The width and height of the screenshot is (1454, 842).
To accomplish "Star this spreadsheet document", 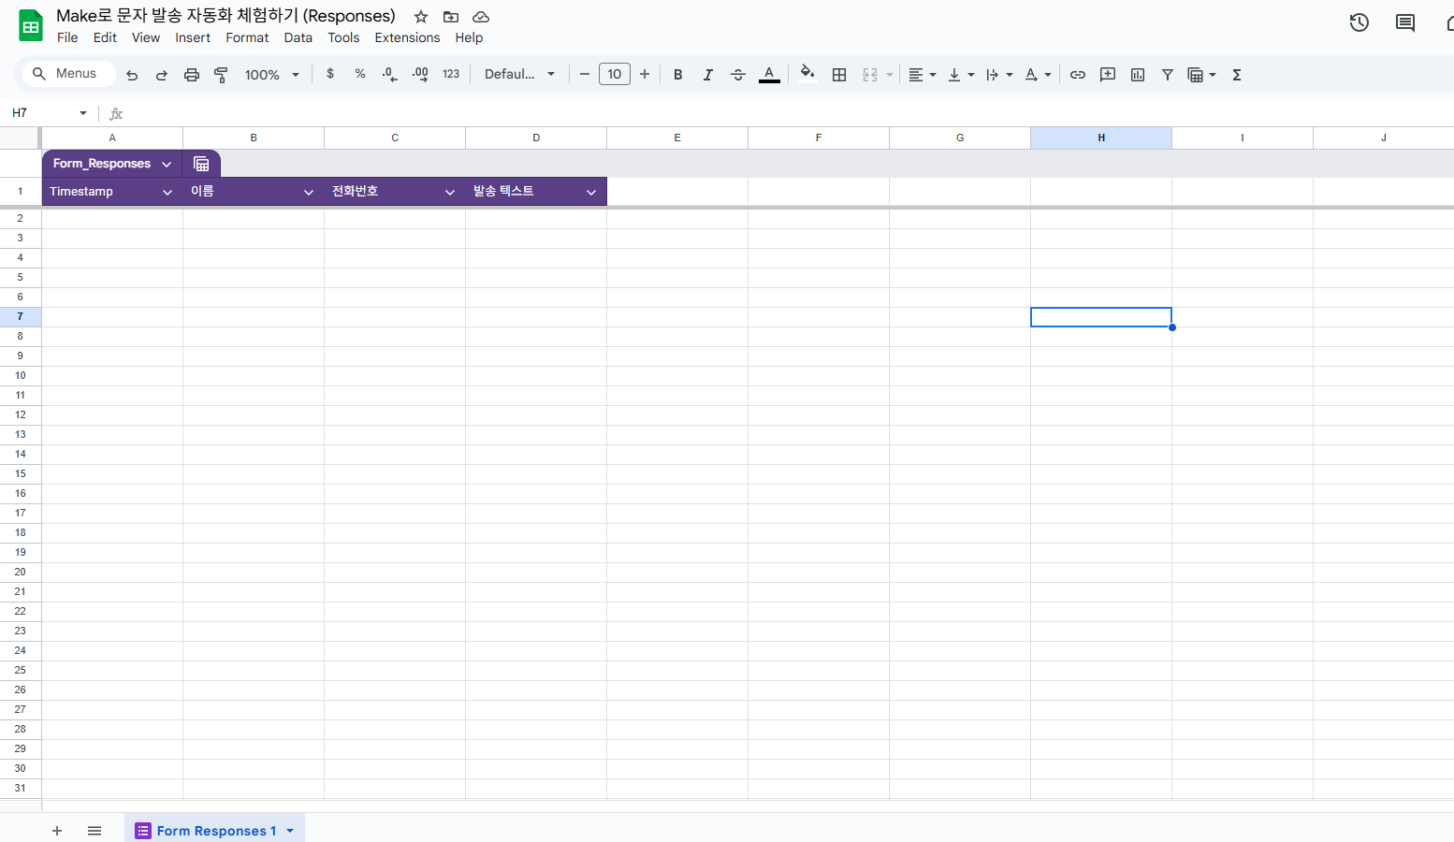I will click(x=421, y=17).
